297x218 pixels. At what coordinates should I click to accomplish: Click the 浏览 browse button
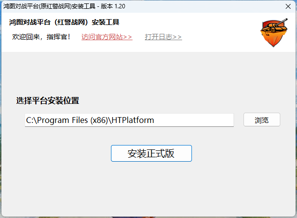(x=262, y=120)
